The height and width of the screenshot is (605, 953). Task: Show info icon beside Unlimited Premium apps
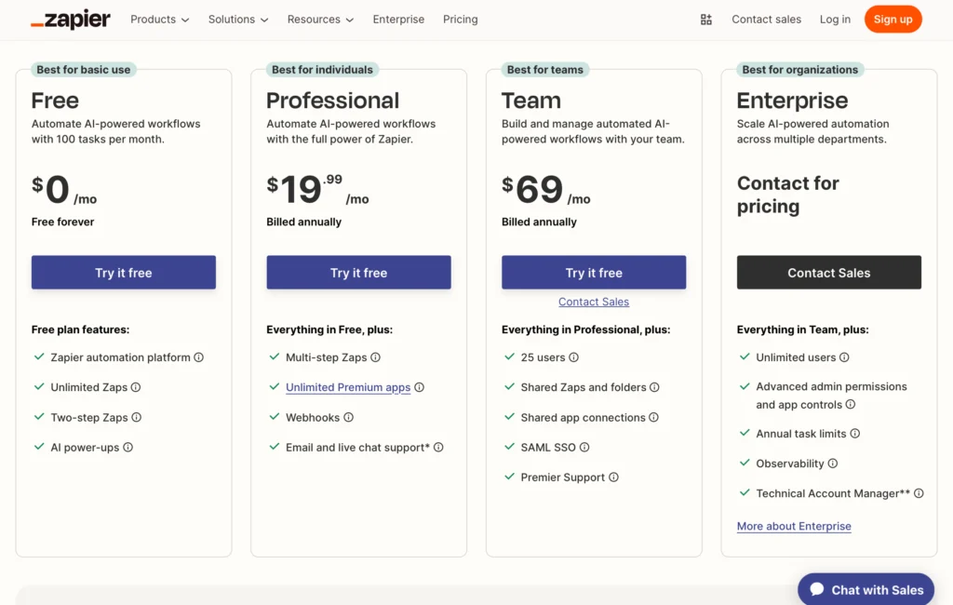click(420, 387)
